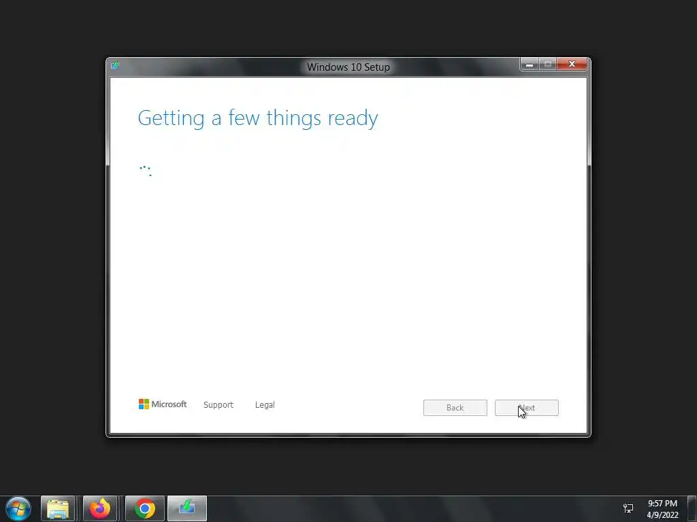Image resolution: width=697 pixels, height=522 pixels.
Task: Open the network icon in system tray
Action: [x=628, y=508]
